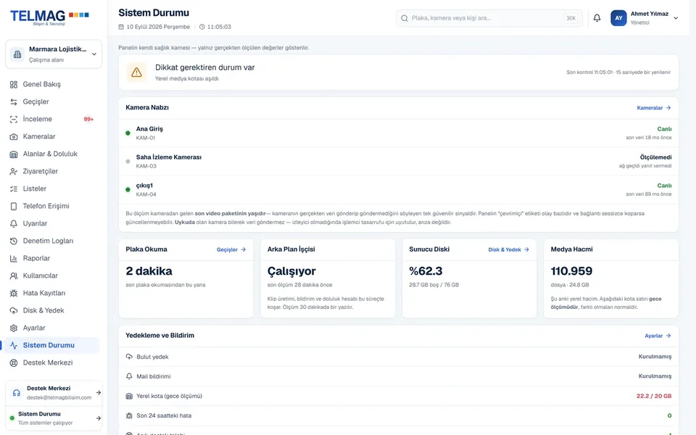Click the Ziyaretçiler person icon
The height and width of the screenshot is (435, 696).
tap(14, 171)
